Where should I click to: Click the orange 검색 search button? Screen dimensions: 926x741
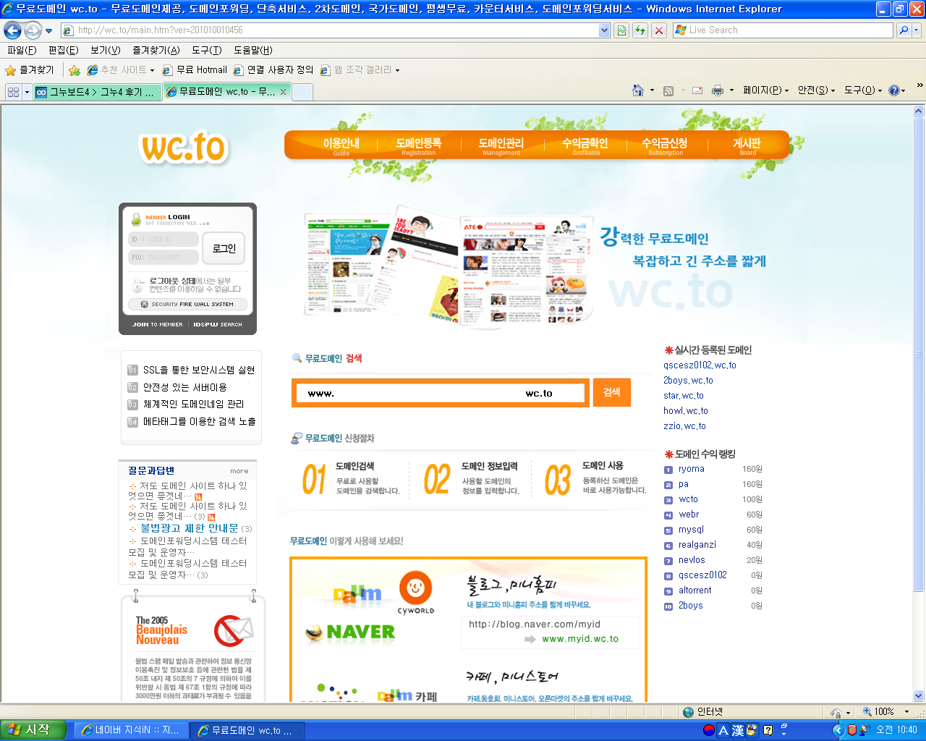click(612, 392)
